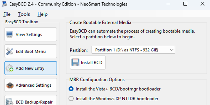
Task: Click the gear-plus icon on Add New Entry
Action: [9, 68]
